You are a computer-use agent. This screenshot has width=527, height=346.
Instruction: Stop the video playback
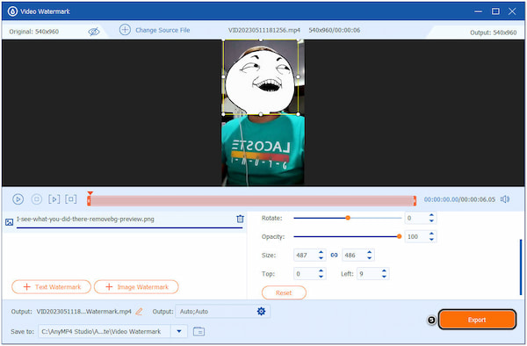(x=36, y=199)
